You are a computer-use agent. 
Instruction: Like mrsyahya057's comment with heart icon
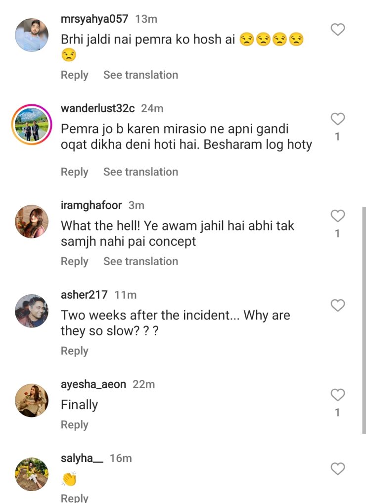tap(337, 30)
